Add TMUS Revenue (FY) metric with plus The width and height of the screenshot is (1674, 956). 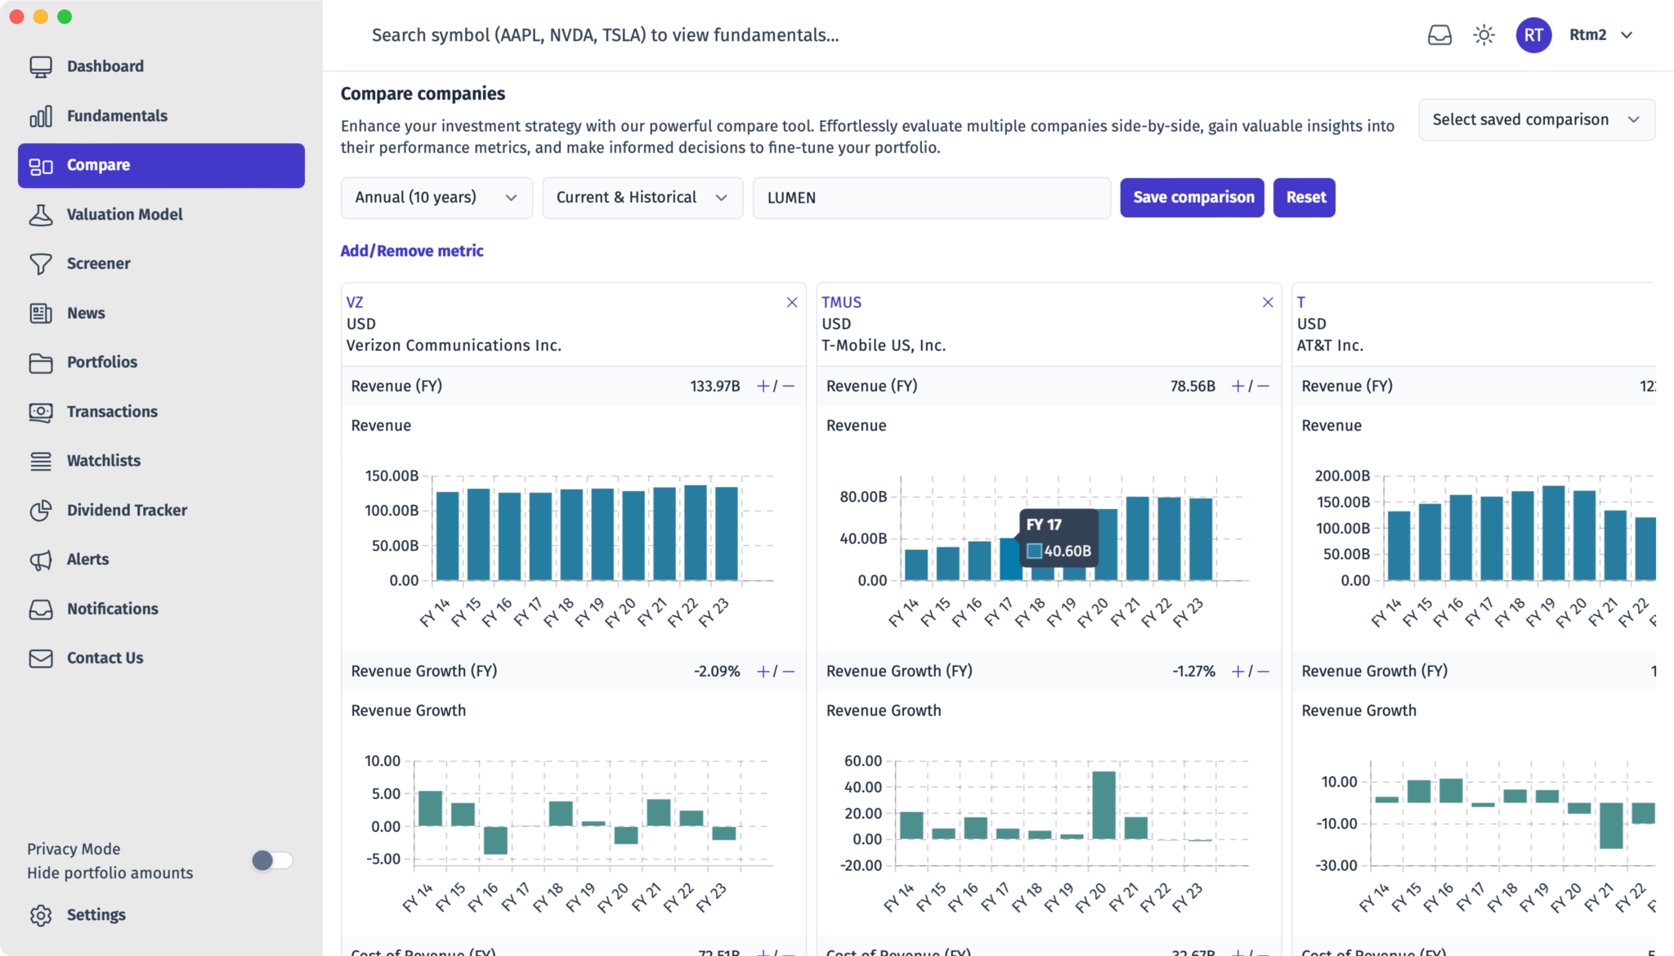(x=1238, y=386)
